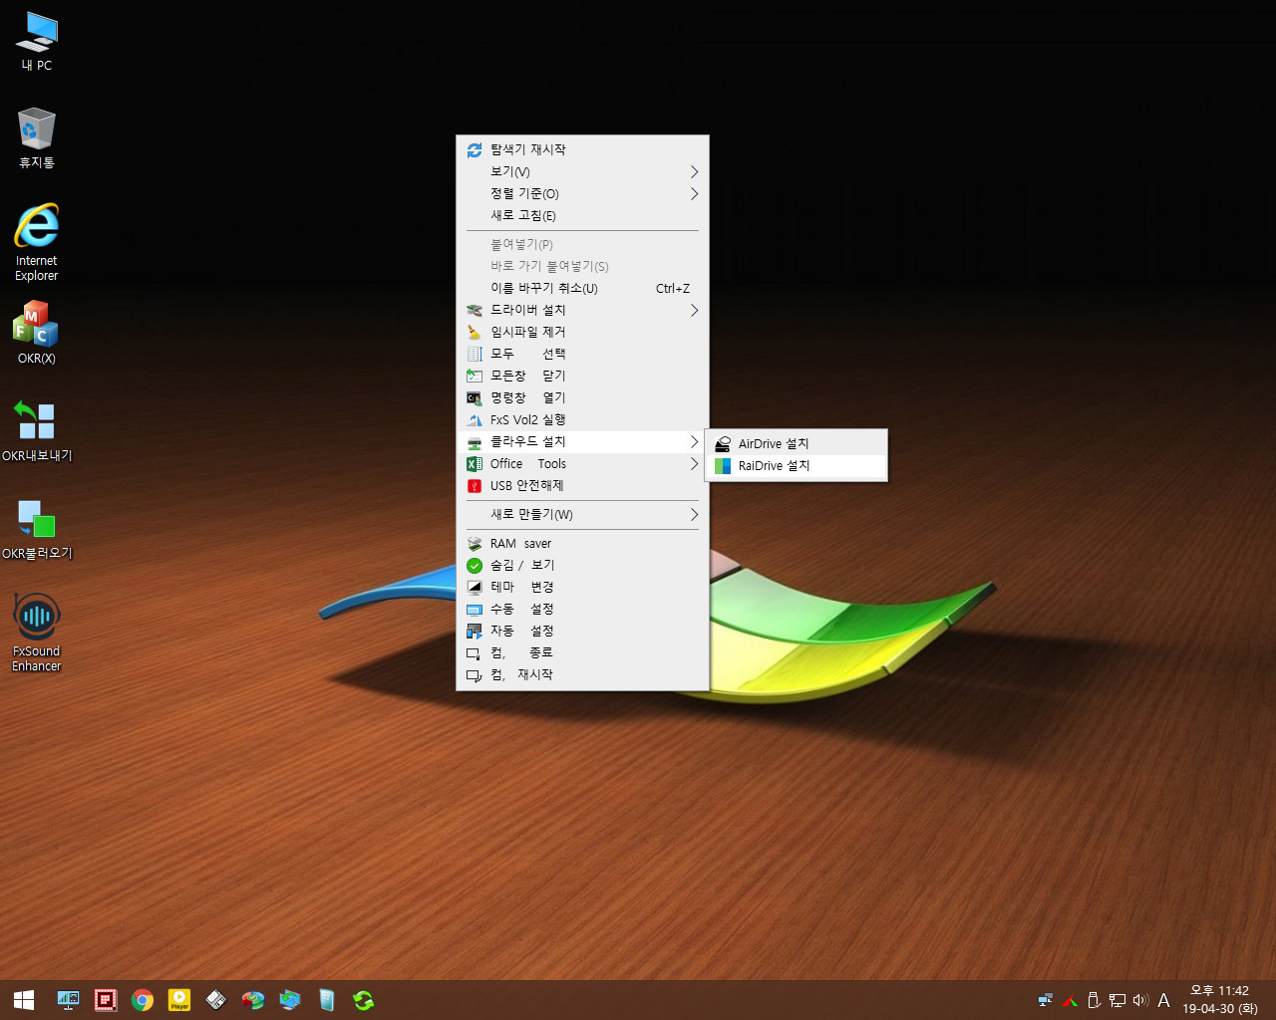Click the two-computers network tray icon
The height and width of the screenshot is (1020, 1276).
tap(1046, 1000)
